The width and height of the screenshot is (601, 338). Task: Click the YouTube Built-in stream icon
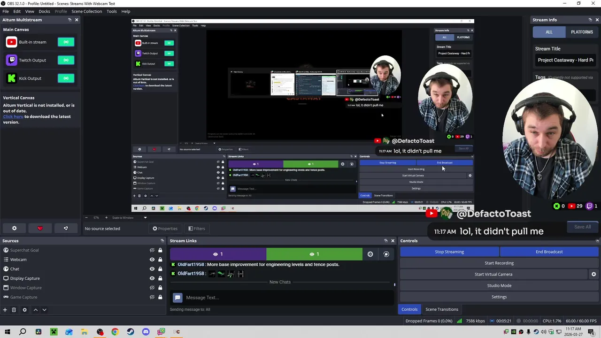(11, 42)
